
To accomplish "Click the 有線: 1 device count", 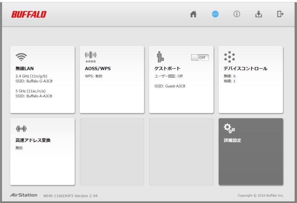I will point(229,81).
